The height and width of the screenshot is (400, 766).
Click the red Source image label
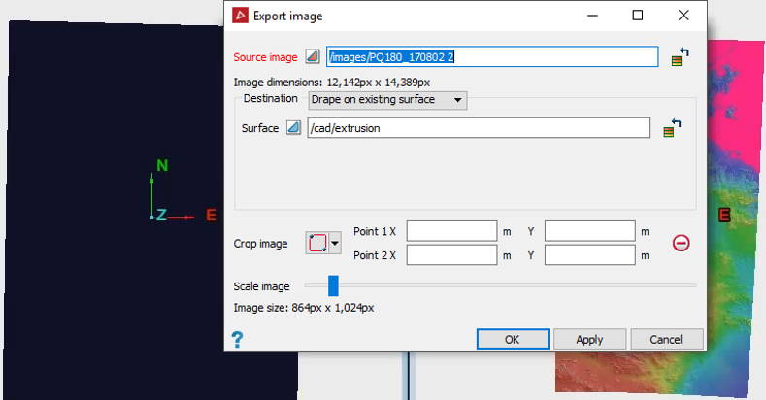(265, 57)
